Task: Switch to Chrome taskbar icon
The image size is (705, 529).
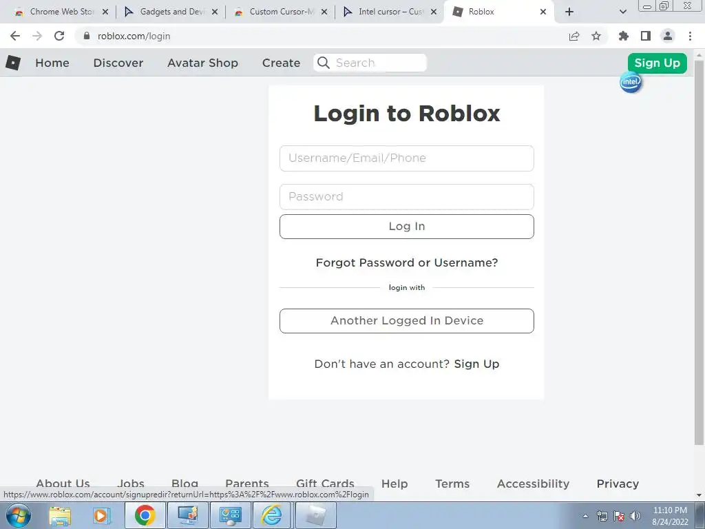Action: point(145,515)
